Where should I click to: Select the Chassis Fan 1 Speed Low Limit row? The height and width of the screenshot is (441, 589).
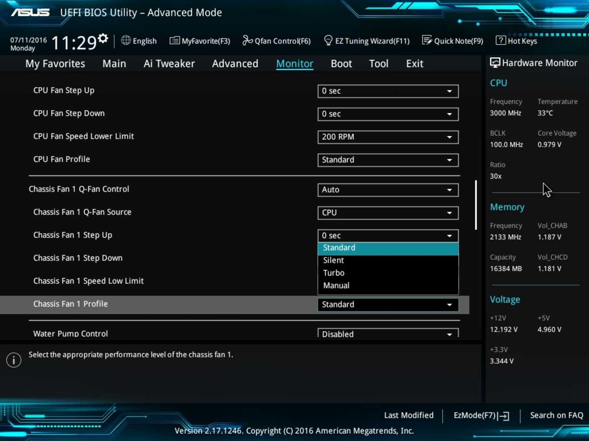point(88,281)
